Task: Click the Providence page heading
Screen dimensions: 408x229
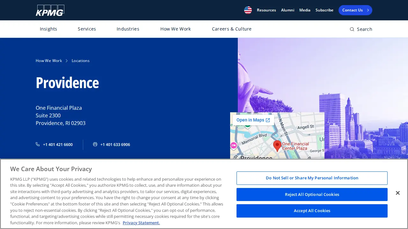Action: tap(67, 83)
